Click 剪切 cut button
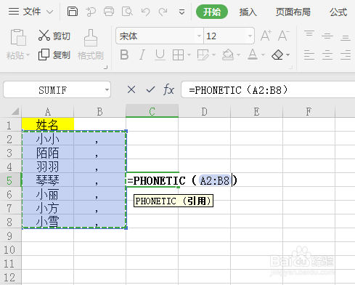The height and width of the screenshot is (285, 355). pos(54,36)
